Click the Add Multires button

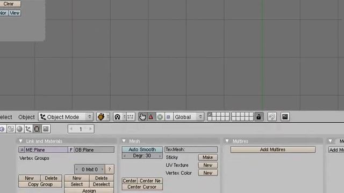[x=273, y=150]
